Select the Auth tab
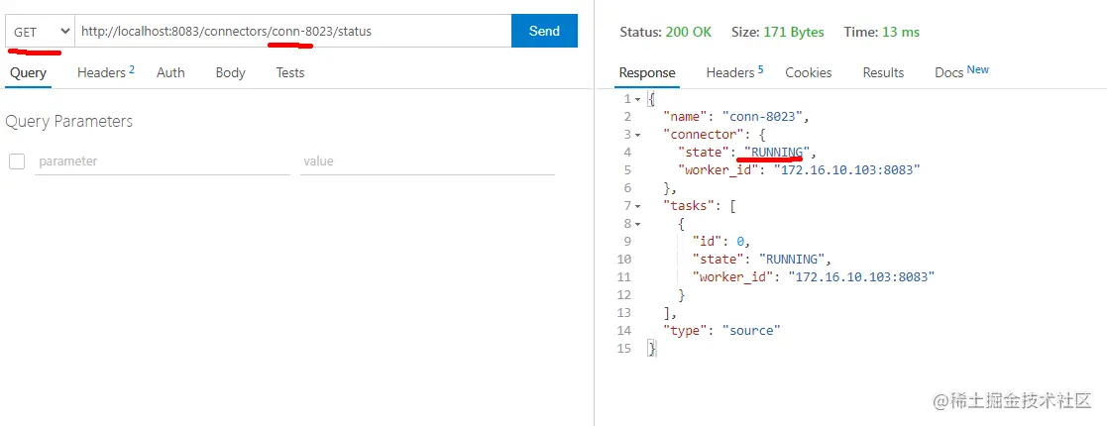1107x426 pixels. pos(170,72)
